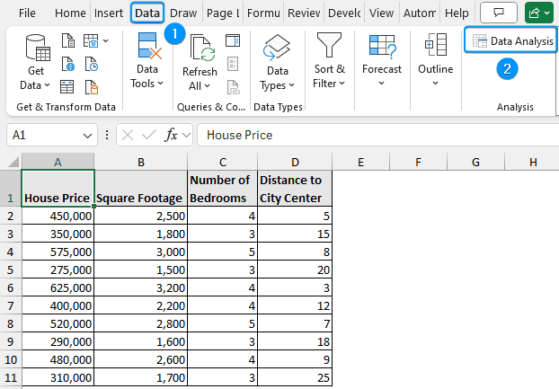Switch to the Developer tab

[344, 13]
